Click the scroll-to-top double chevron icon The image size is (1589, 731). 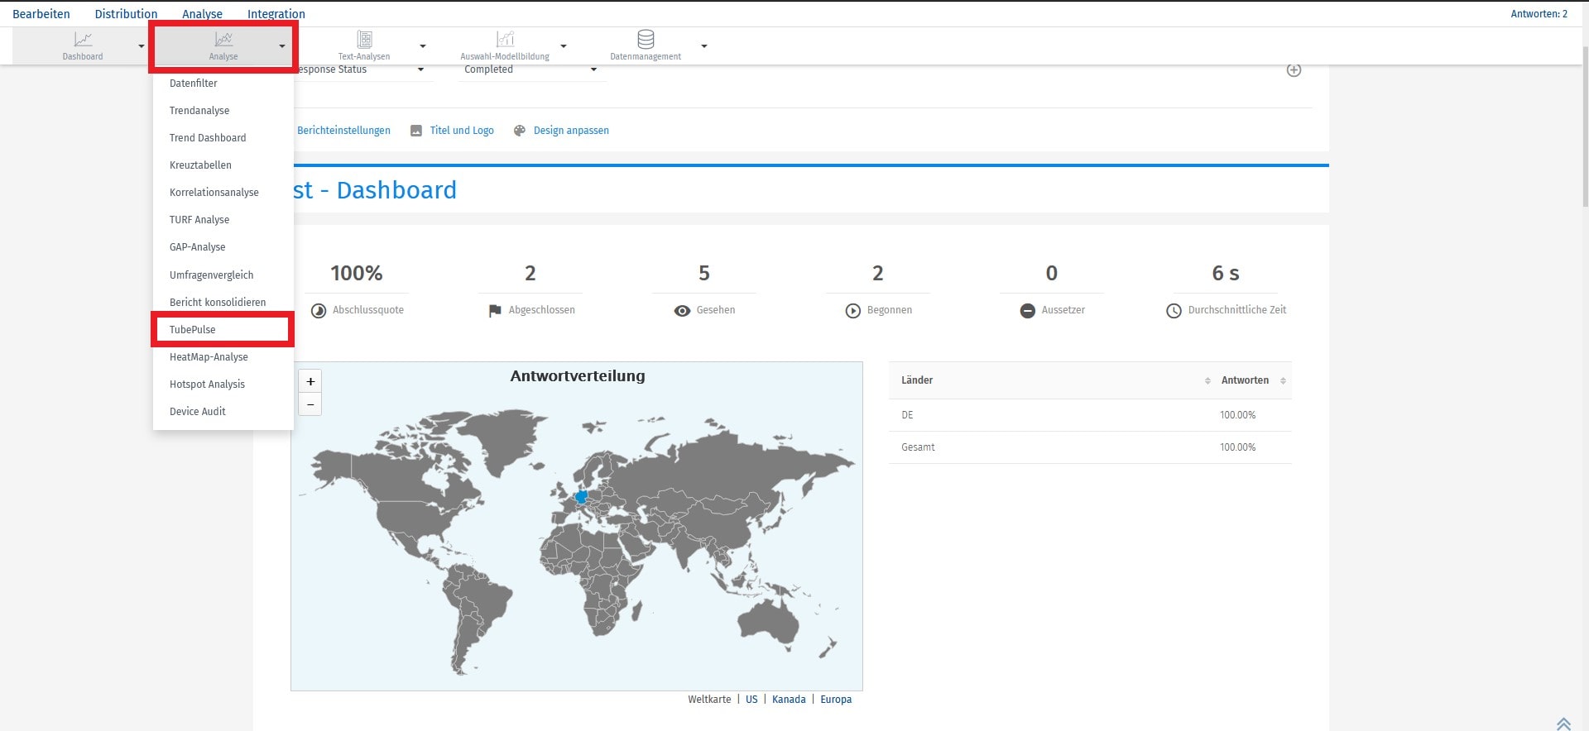tap(1563, 724)
